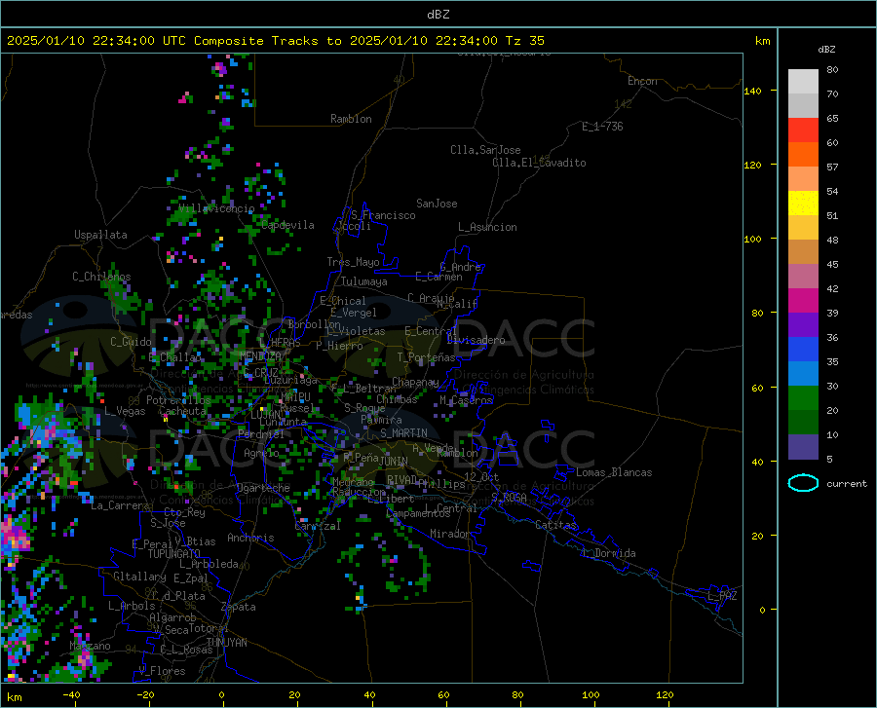Screen dimensions: 877x708
Task: Click the TUPUNGATO city label
Action: (x=174, y=554)
